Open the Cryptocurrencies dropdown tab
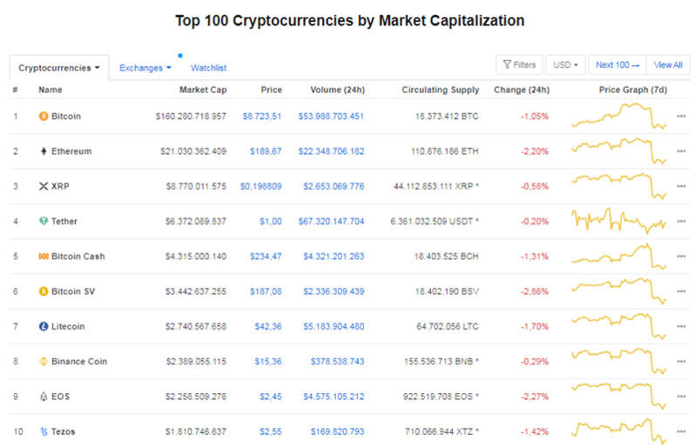This screenshot has height=447, width=695. click(x=59, y=67)
